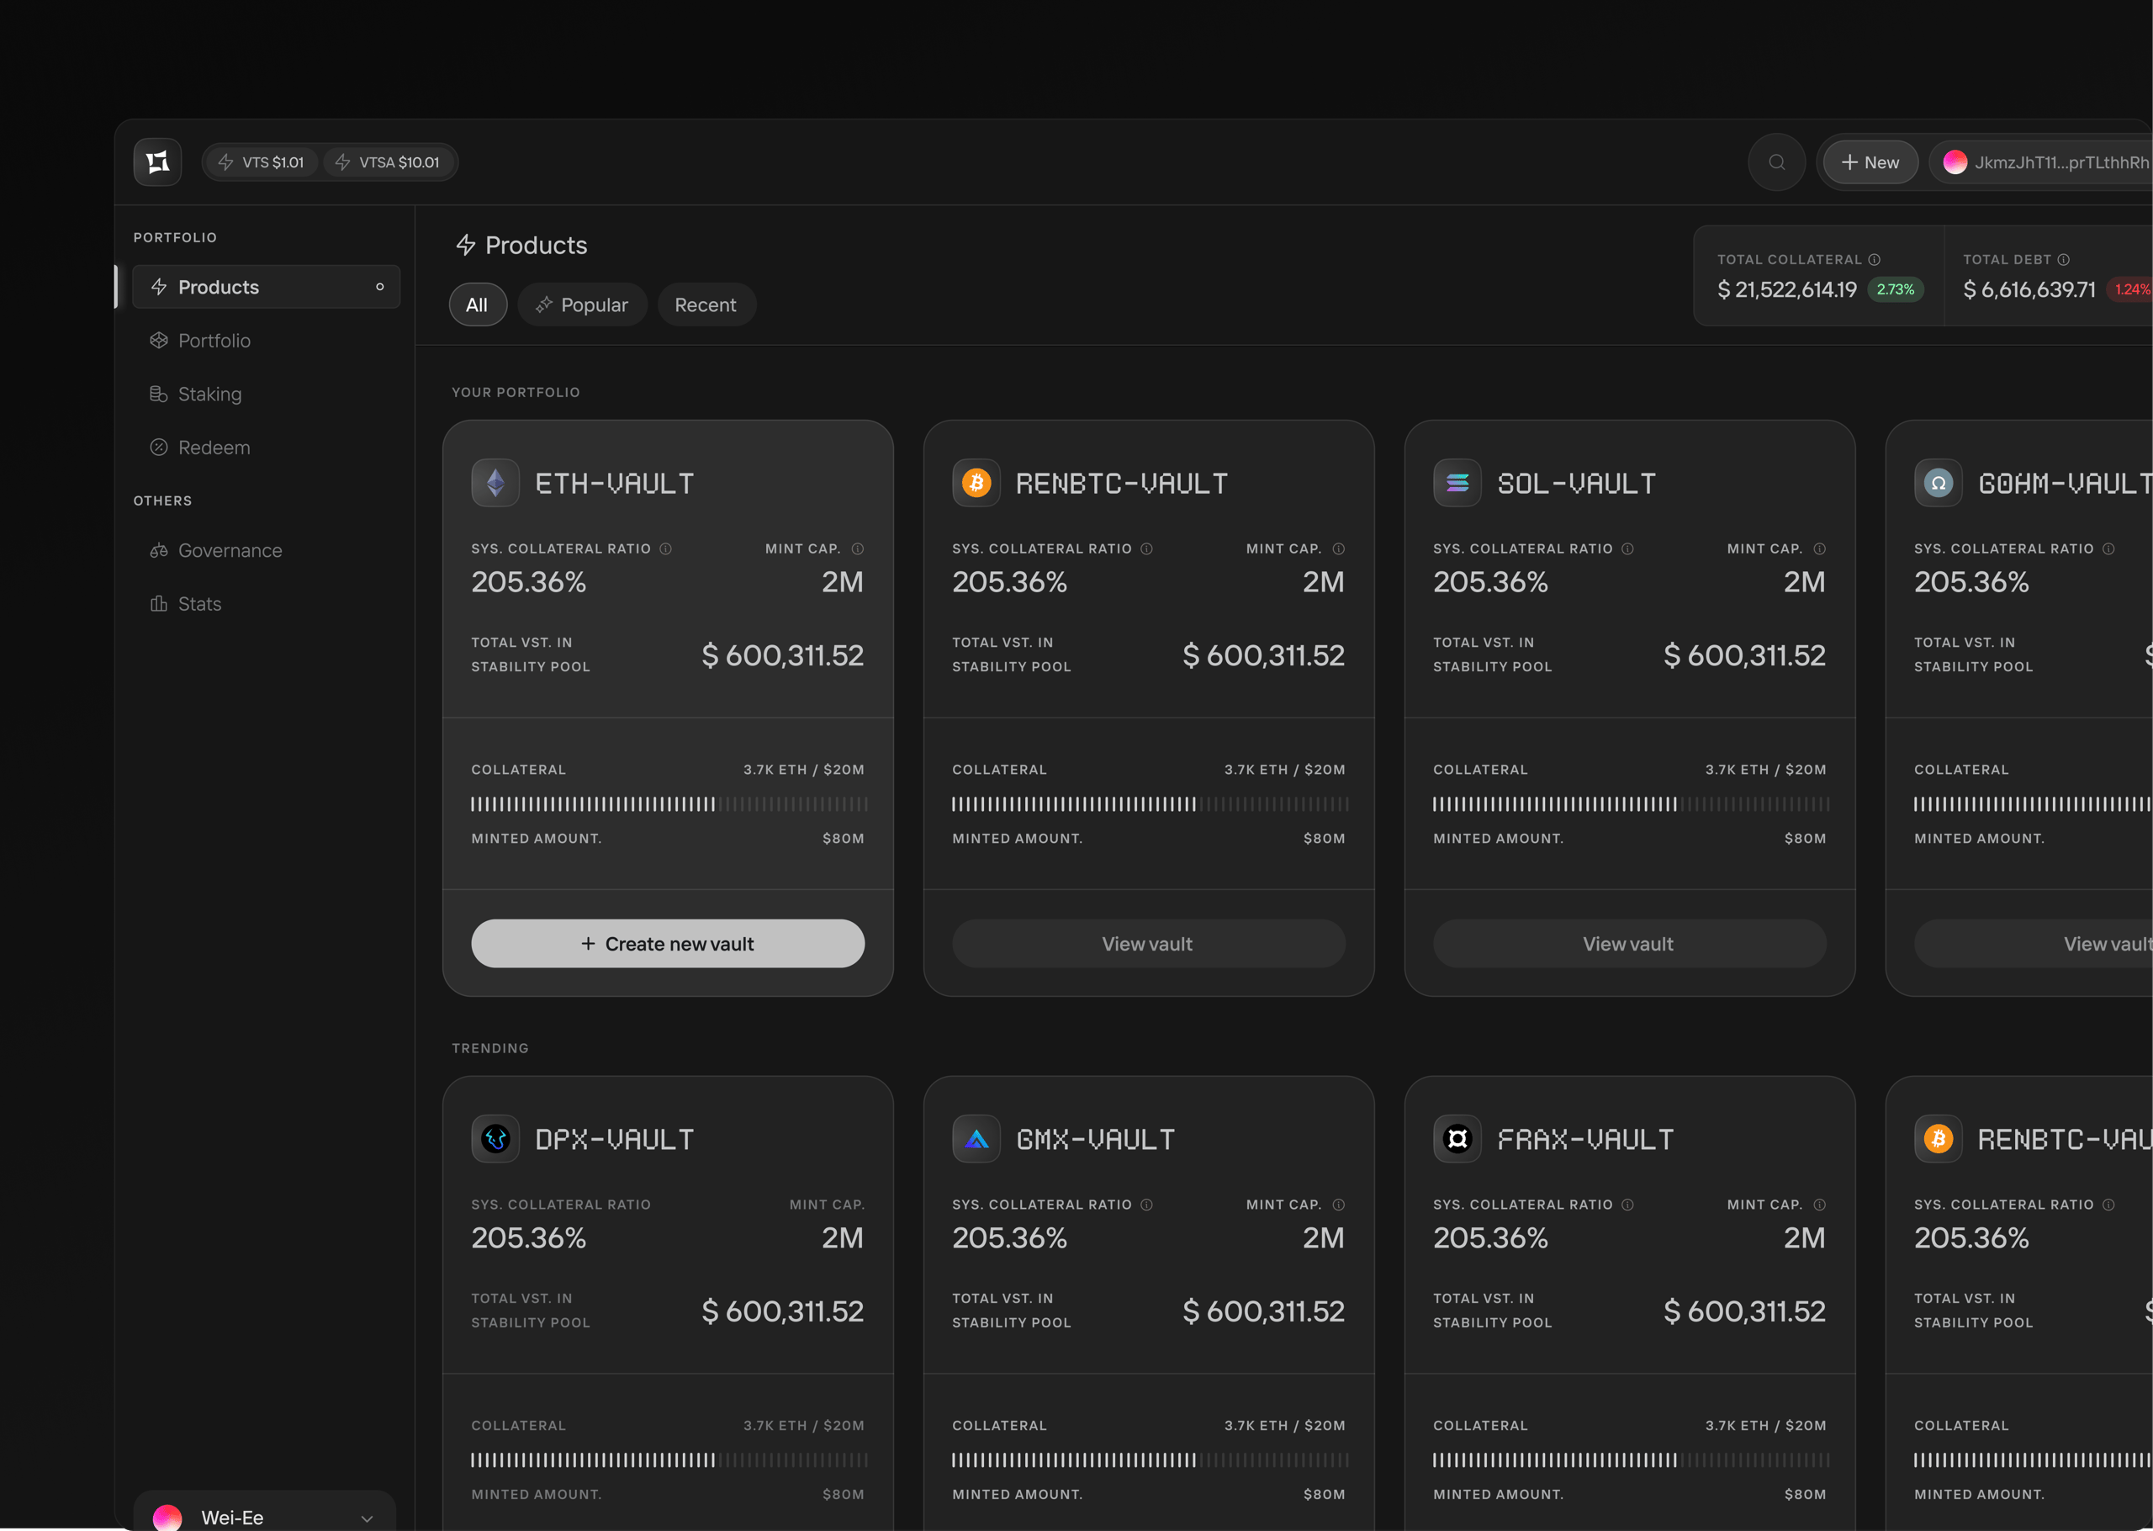Click the app logo icon in top bar
Screen dimensions: 2153x1531
pyautogui.click(x=157, y=162)
